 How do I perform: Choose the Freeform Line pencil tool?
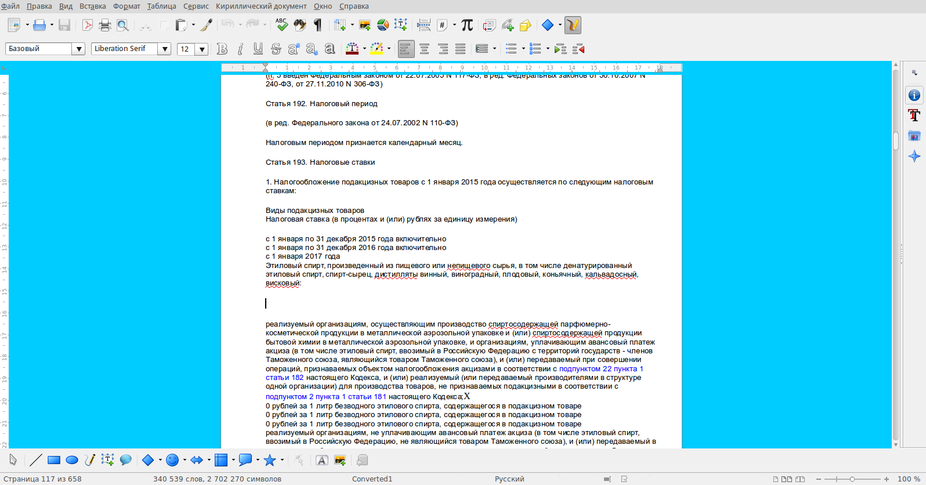tap(90, 460)
